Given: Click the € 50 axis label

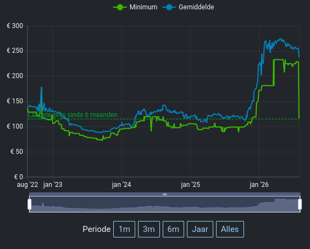Looking at the screenshot, I should pos(16,152).
